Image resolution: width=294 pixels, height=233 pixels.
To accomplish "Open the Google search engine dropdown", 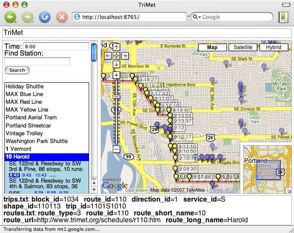I will [196, 17].
